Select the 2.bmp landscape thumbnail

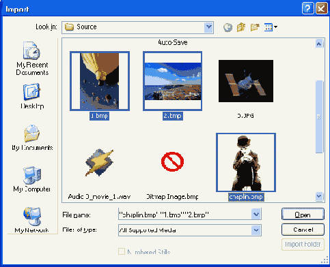pos(172,81)
